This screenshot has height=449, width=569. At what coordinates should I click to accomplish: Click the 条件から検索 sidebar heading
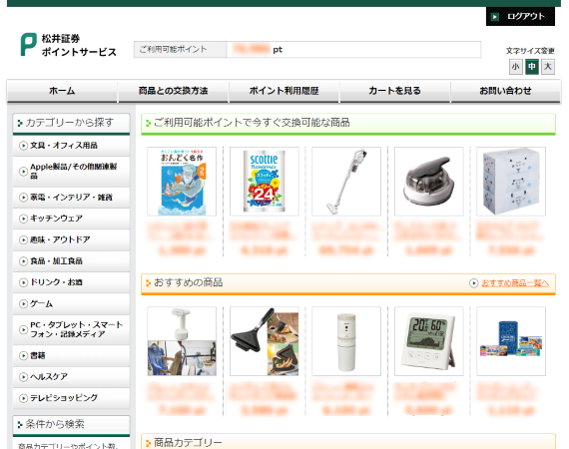[x=71, y=425]
